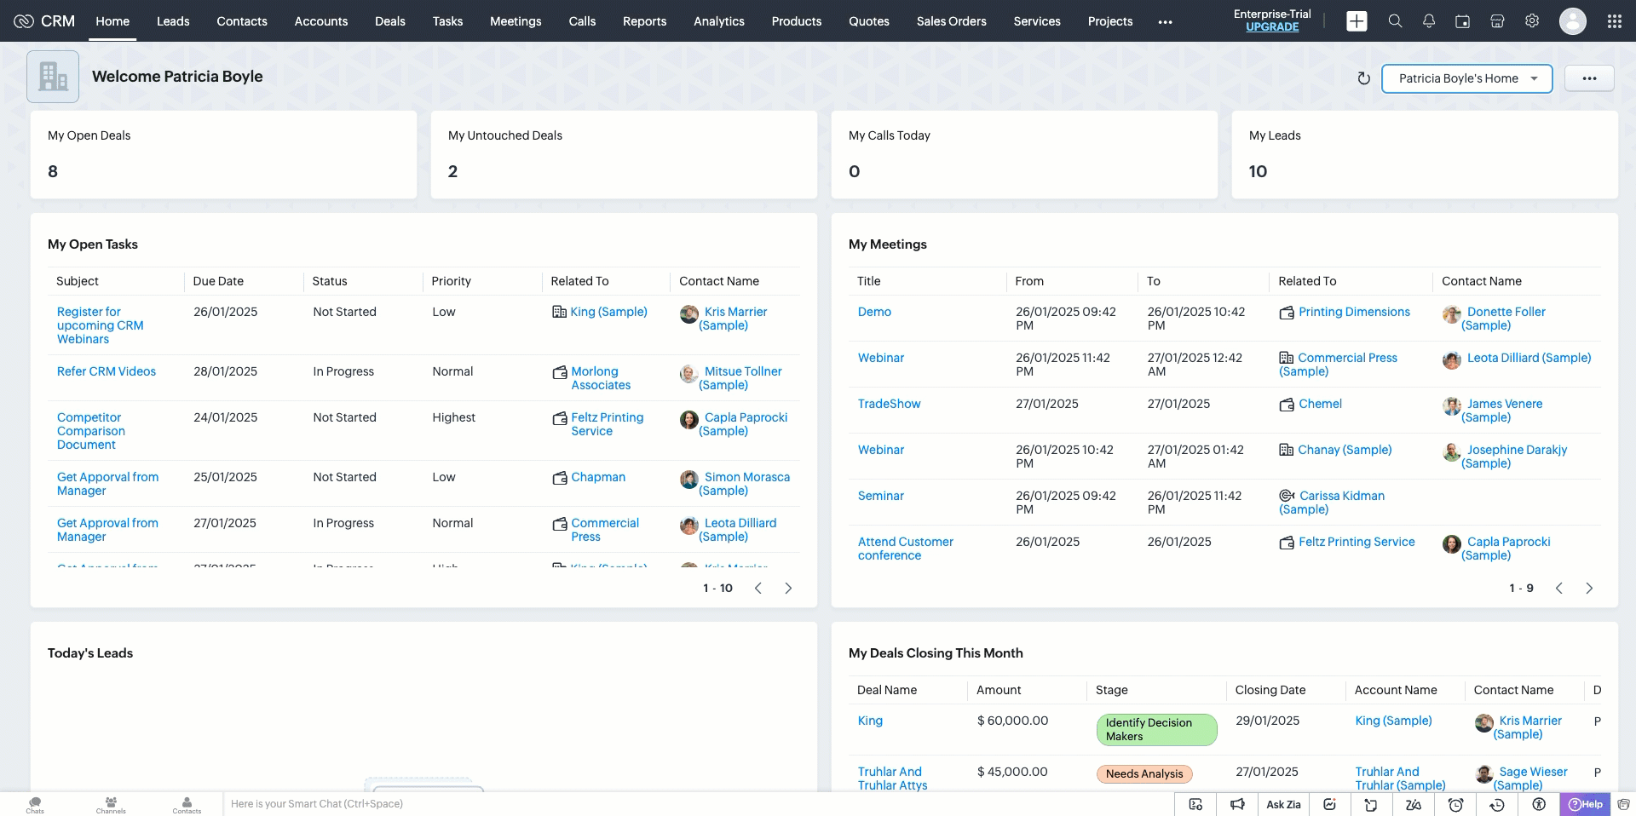Click the Needs Analysis stage badge
The height and width of the screenshot is (816, 1636).
click(x=1144, y=773)
